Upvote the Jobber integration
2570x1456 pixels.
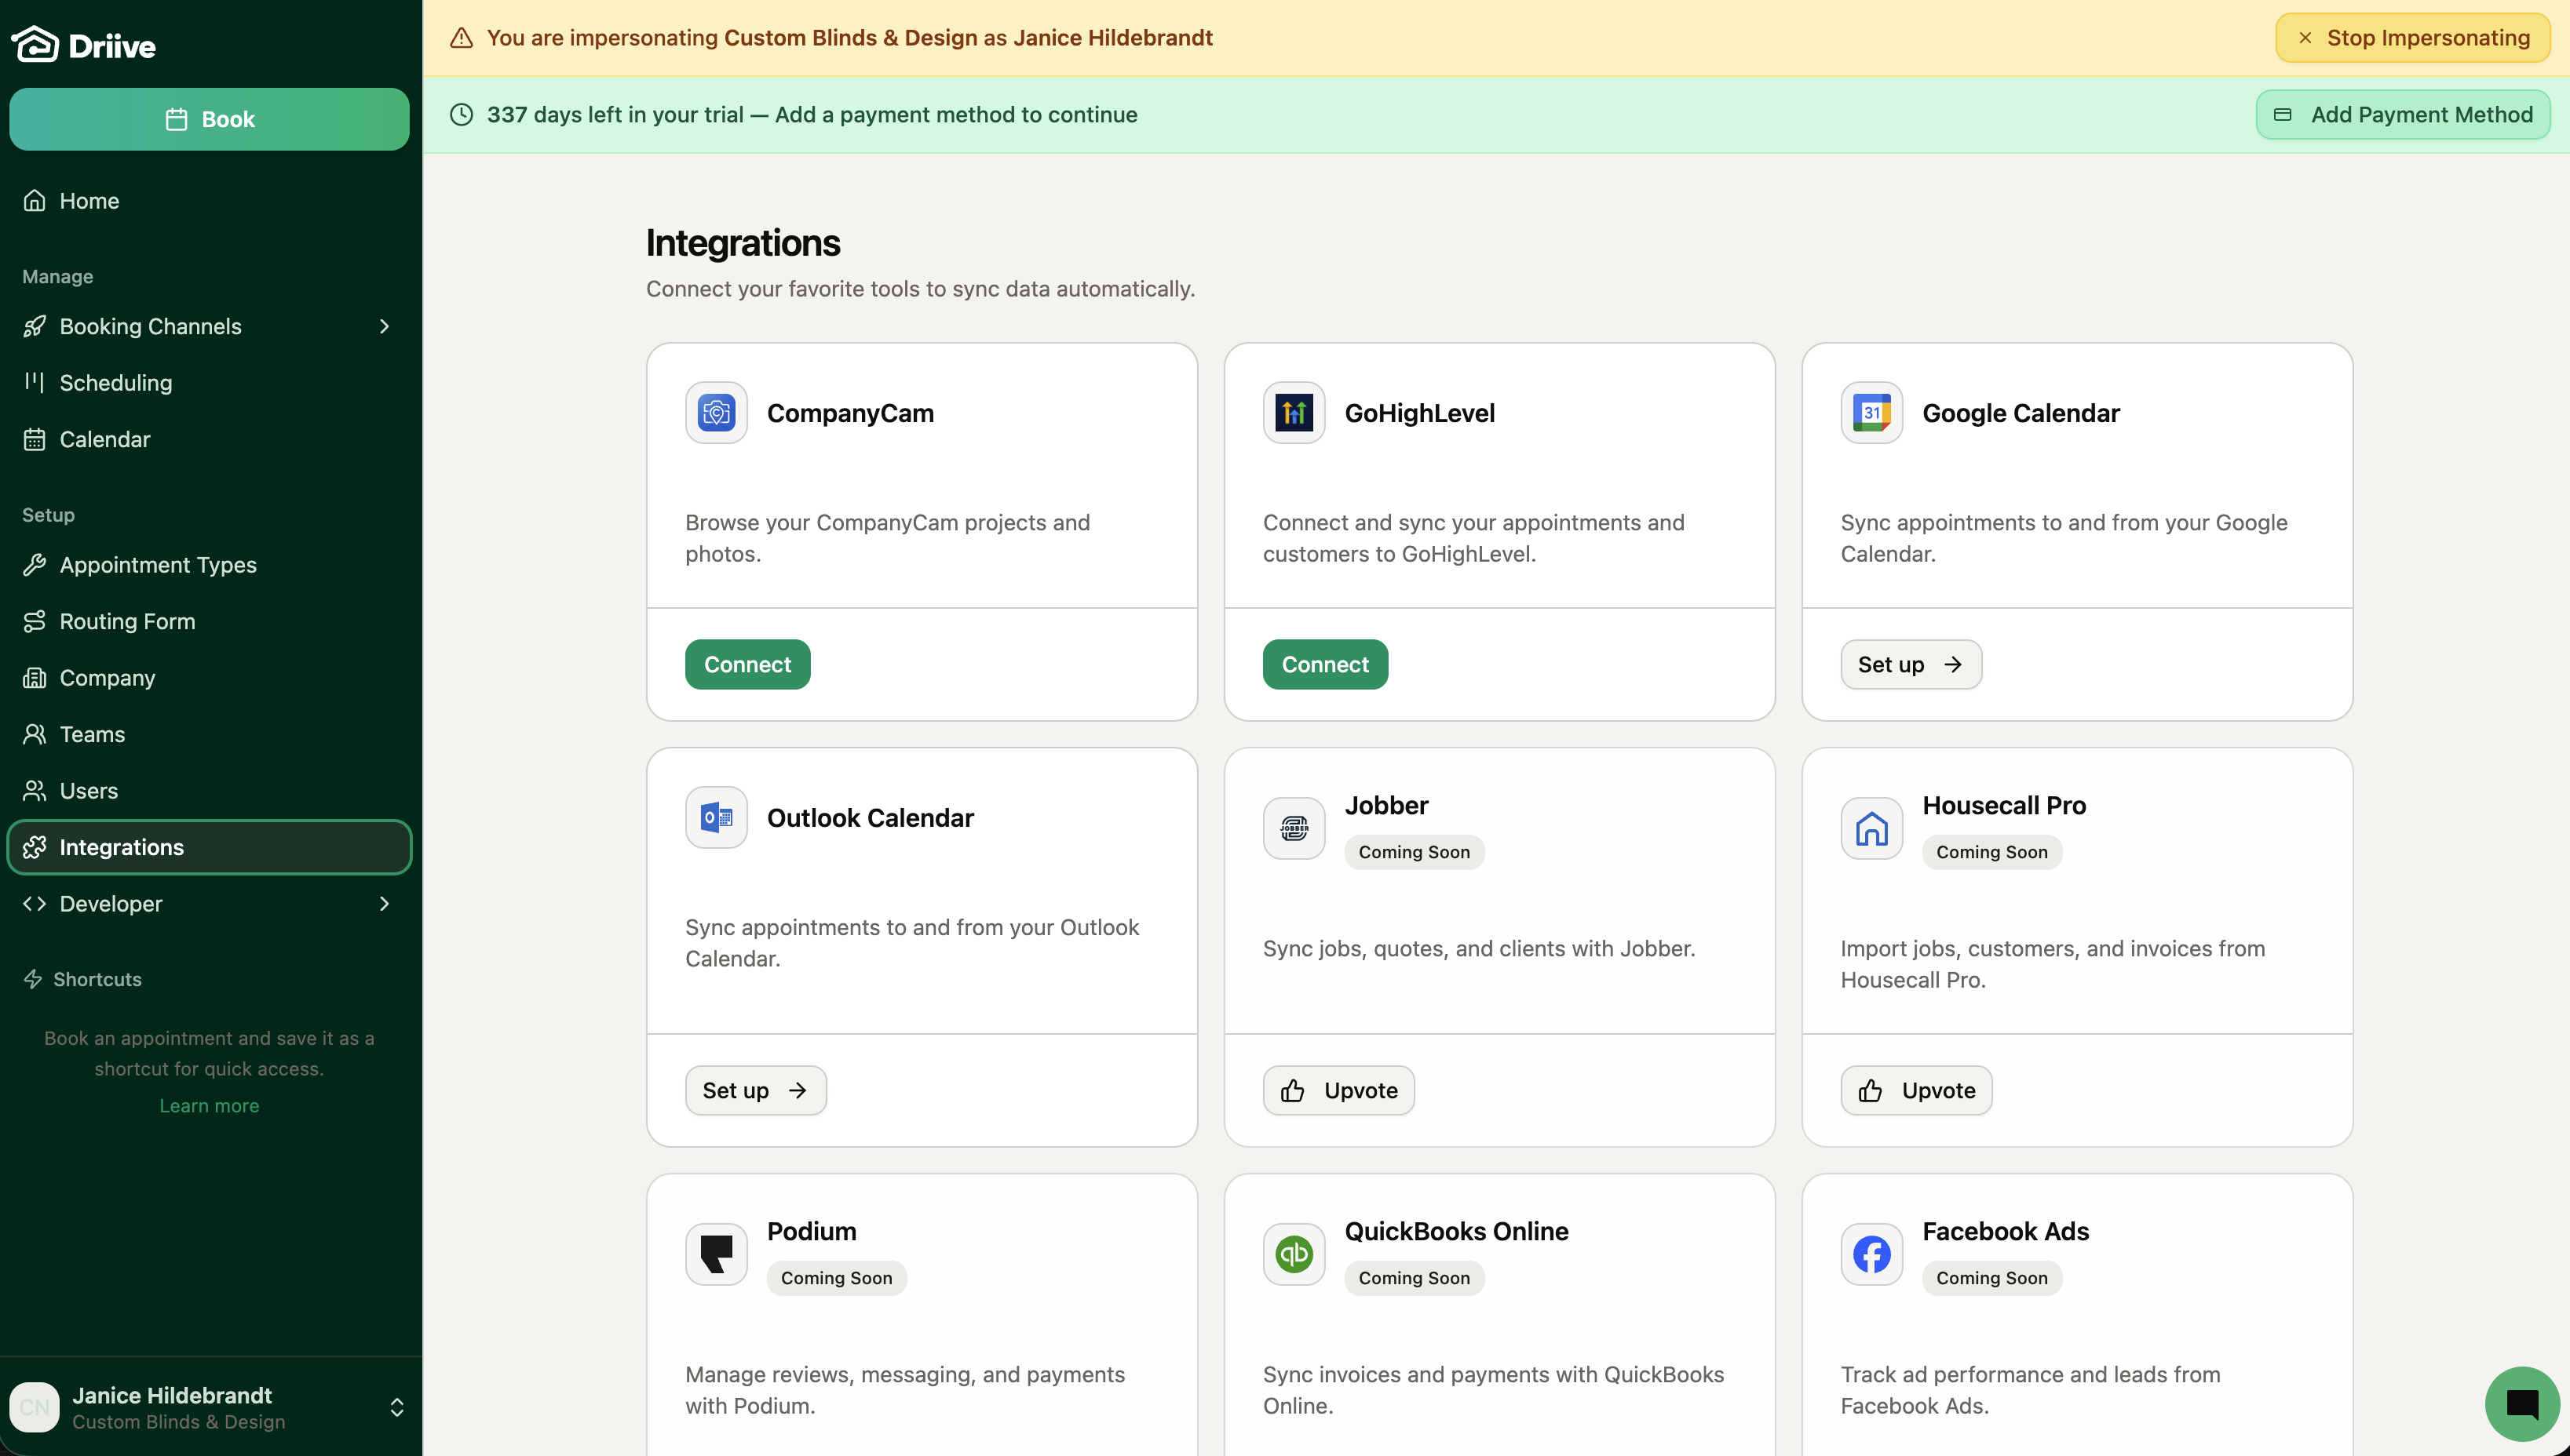pyautogui.click(x=1338, y=1090)
